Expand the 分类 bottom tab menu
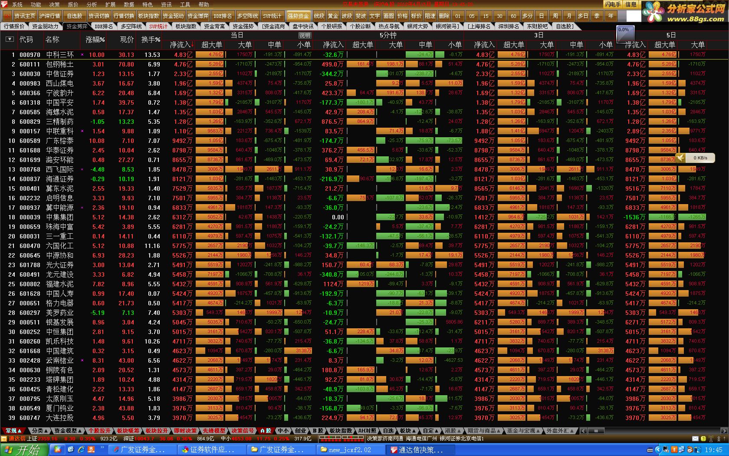729x456 pixels. pos(40,430)
